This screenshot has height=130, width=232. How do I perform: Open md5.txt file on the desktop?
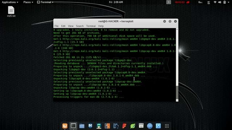(x=11, y=12)
